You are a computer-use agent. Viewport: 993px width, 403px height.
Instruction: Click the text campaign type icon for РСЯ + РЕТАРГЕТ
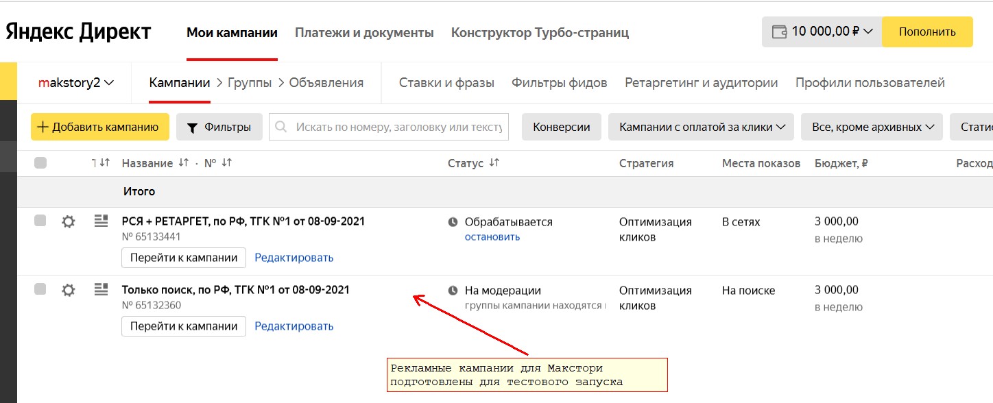coord(101,221)
